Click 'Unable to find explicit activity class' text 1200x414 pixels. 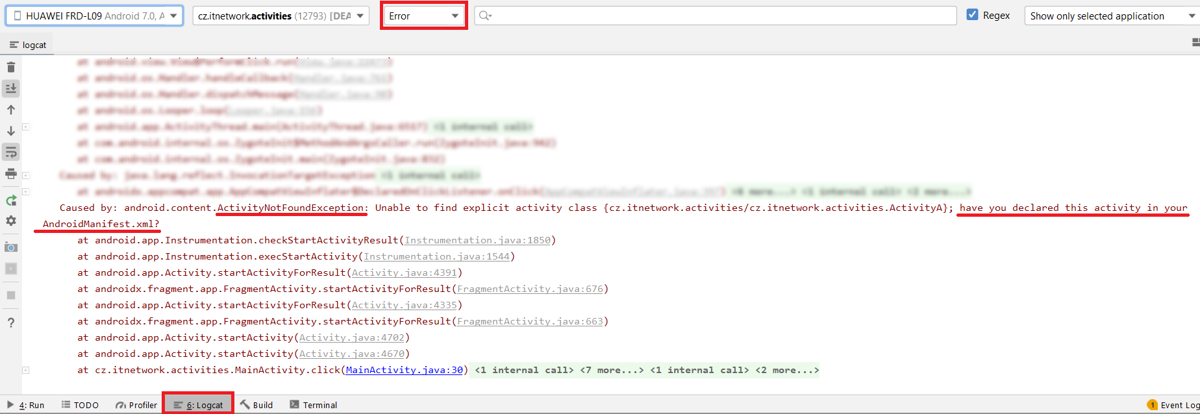[486, 208]
